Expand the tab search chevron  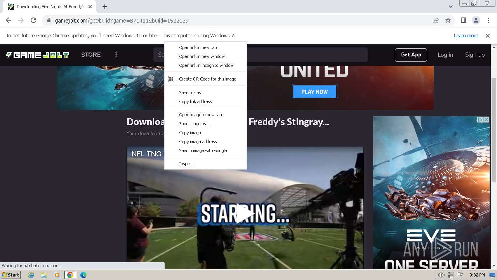(450, 7)
